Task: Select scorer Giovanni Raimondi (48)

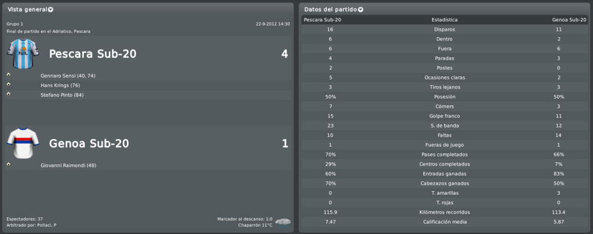Action: [x=68, y=166]
